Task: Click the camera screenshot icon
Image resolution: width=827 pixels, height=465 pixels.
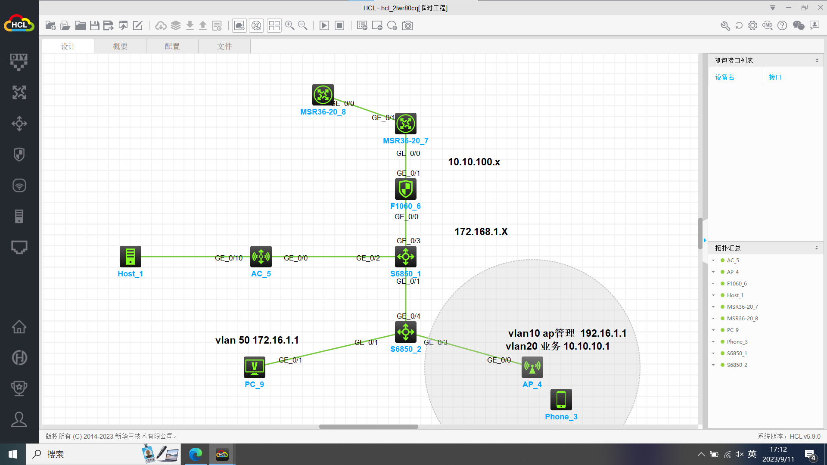Action: pos(407,26)
